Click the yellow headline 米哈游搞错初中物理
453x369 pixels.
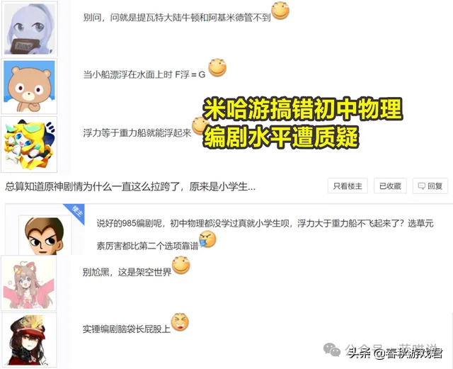pos(302,109)
